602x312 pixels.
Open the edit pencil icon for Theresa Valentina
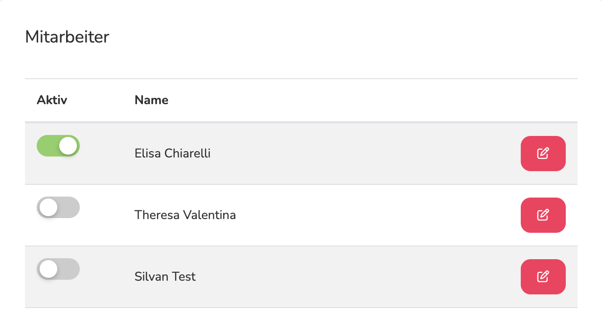coord(543,215)
